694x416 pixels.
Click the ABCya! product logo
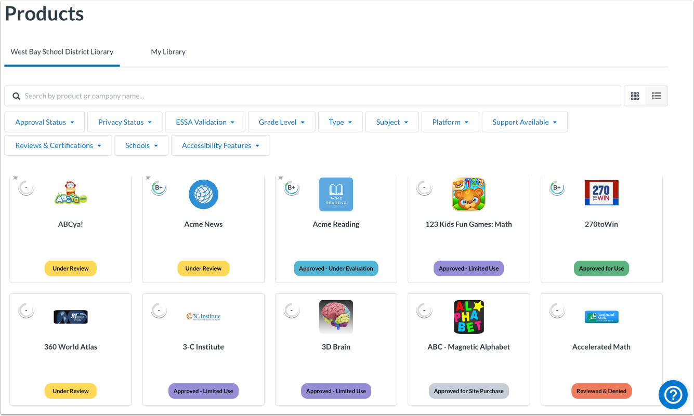(71, 193)
